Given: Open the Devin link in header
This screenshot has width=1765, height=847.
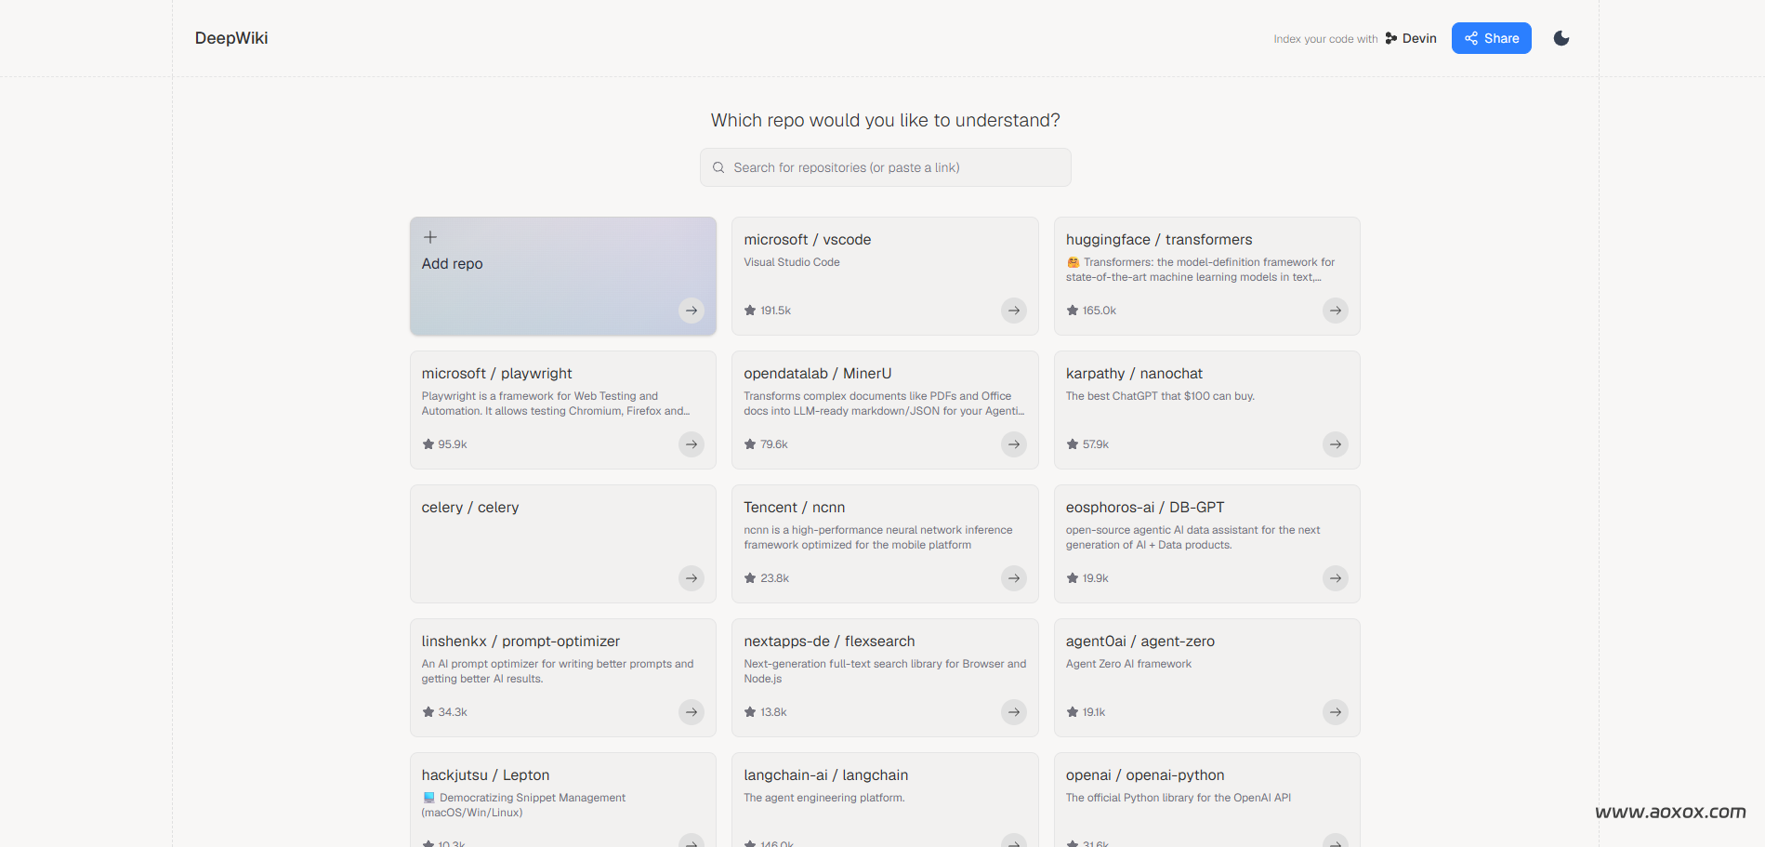Looking at the screenshot, I should coord(1411,38).
